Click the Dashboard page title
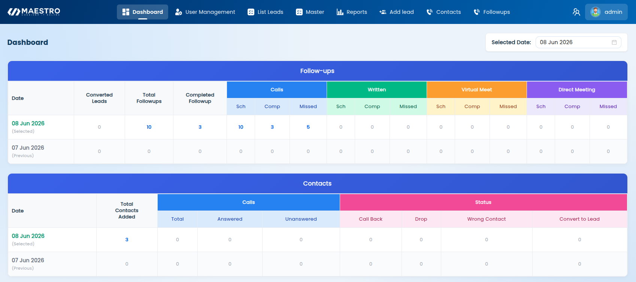Viewport: 636px width, 282px height. [x=28, y=42]
